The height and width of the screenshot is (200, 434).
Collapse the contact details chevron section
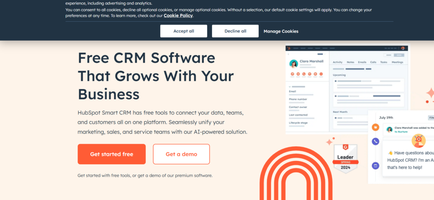(289, 86)
